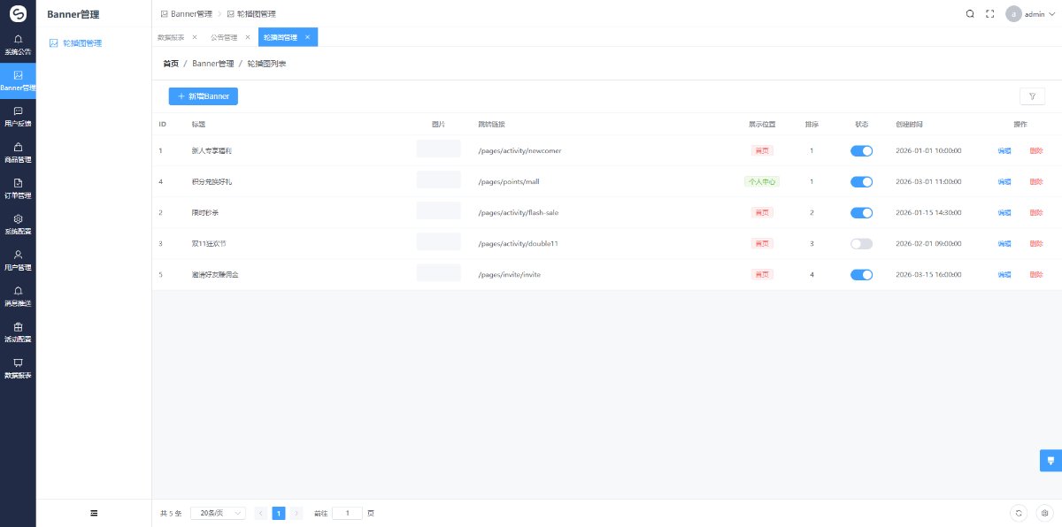Toggle fullscreen mode icon
1062x527 pixels.
(990, 14)
